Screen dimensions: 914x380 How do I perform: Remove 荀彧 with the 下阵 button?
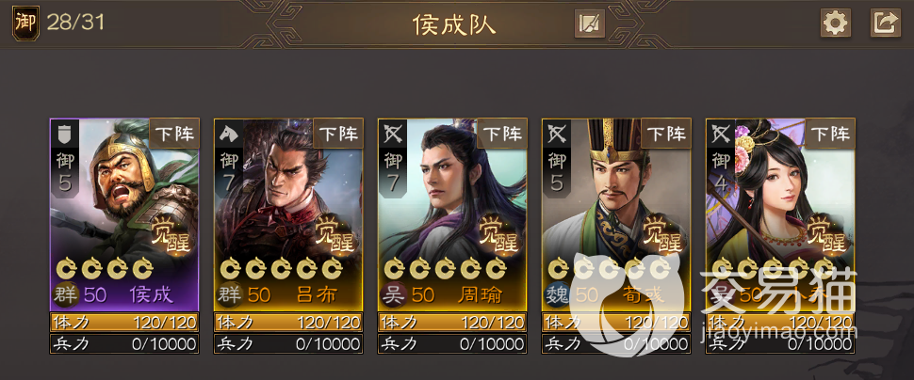(666, 134)
